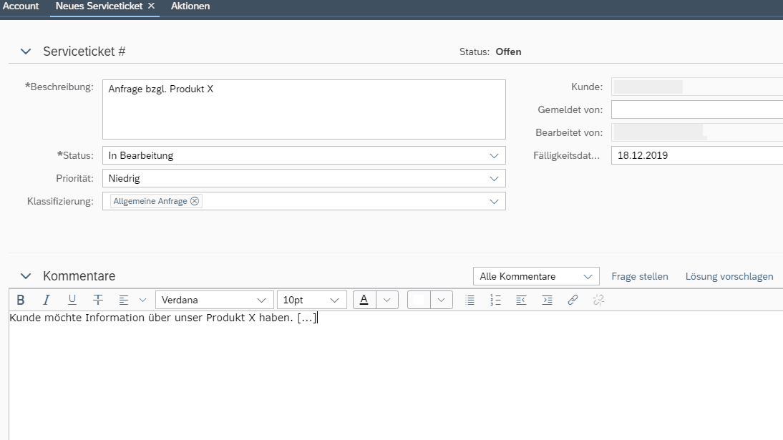This screenshot has width=783, height=440.
Task: Collapse the Serviceticket section
Action: (x=26, y=52)
